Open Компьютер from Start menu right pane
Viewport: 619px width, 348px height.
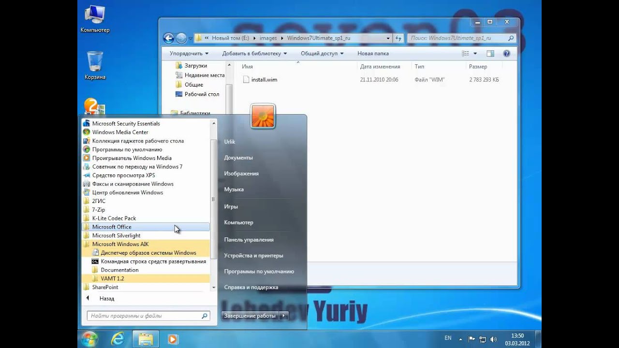pyautogui.click(x=239, y=222)
